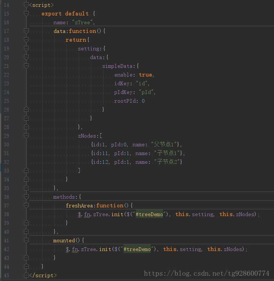
Task: Fold the methods block on line 36
Action: (x=26, y=197)
